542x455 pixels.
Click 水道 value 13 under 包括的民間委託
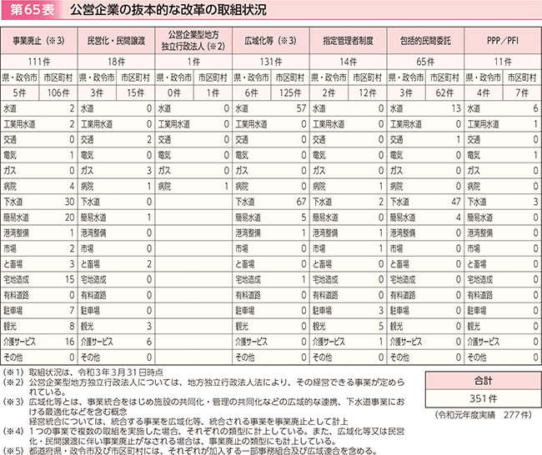456,108
